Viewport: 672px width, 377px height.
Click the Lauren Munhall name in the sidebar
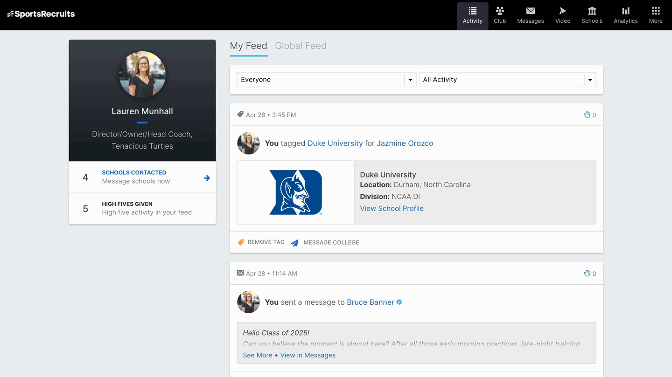coord(142,111)
